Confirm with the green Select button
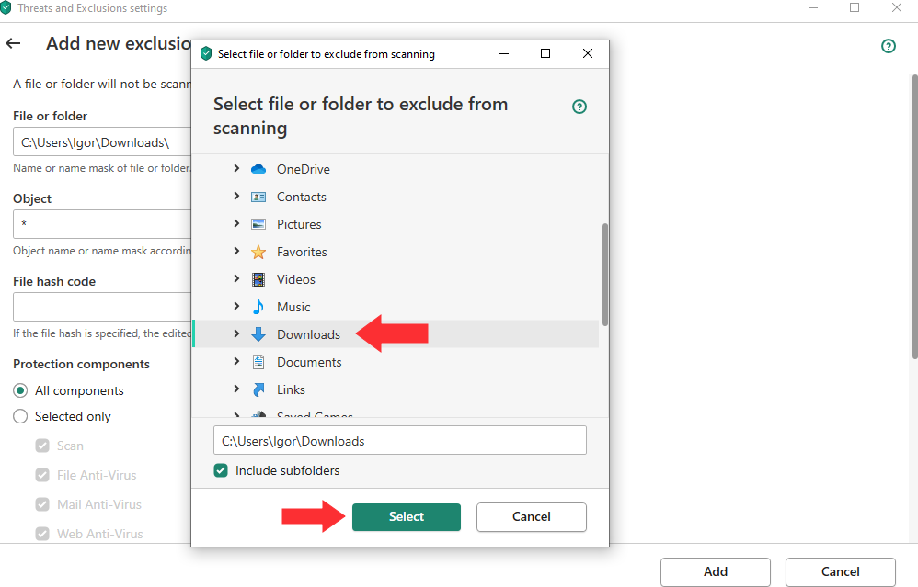Image resolution: width=918 pixels, height=587 pixels. tap(407, 517)
